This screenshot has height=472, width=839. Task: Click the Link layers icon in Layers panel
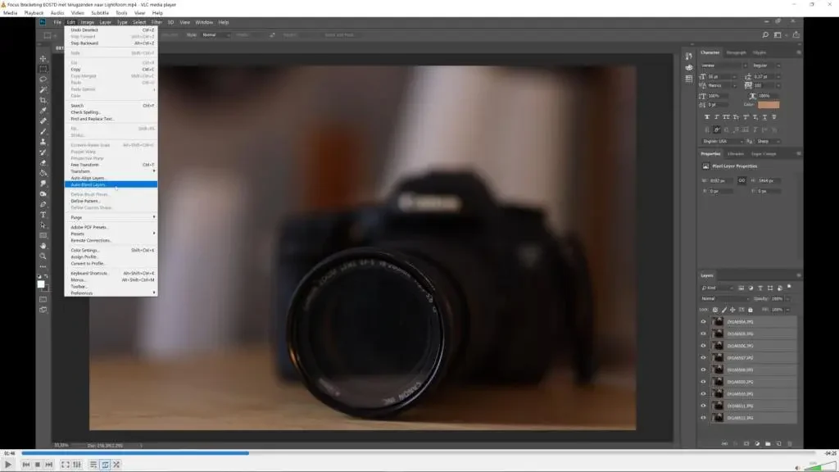(x=724, y=443)
